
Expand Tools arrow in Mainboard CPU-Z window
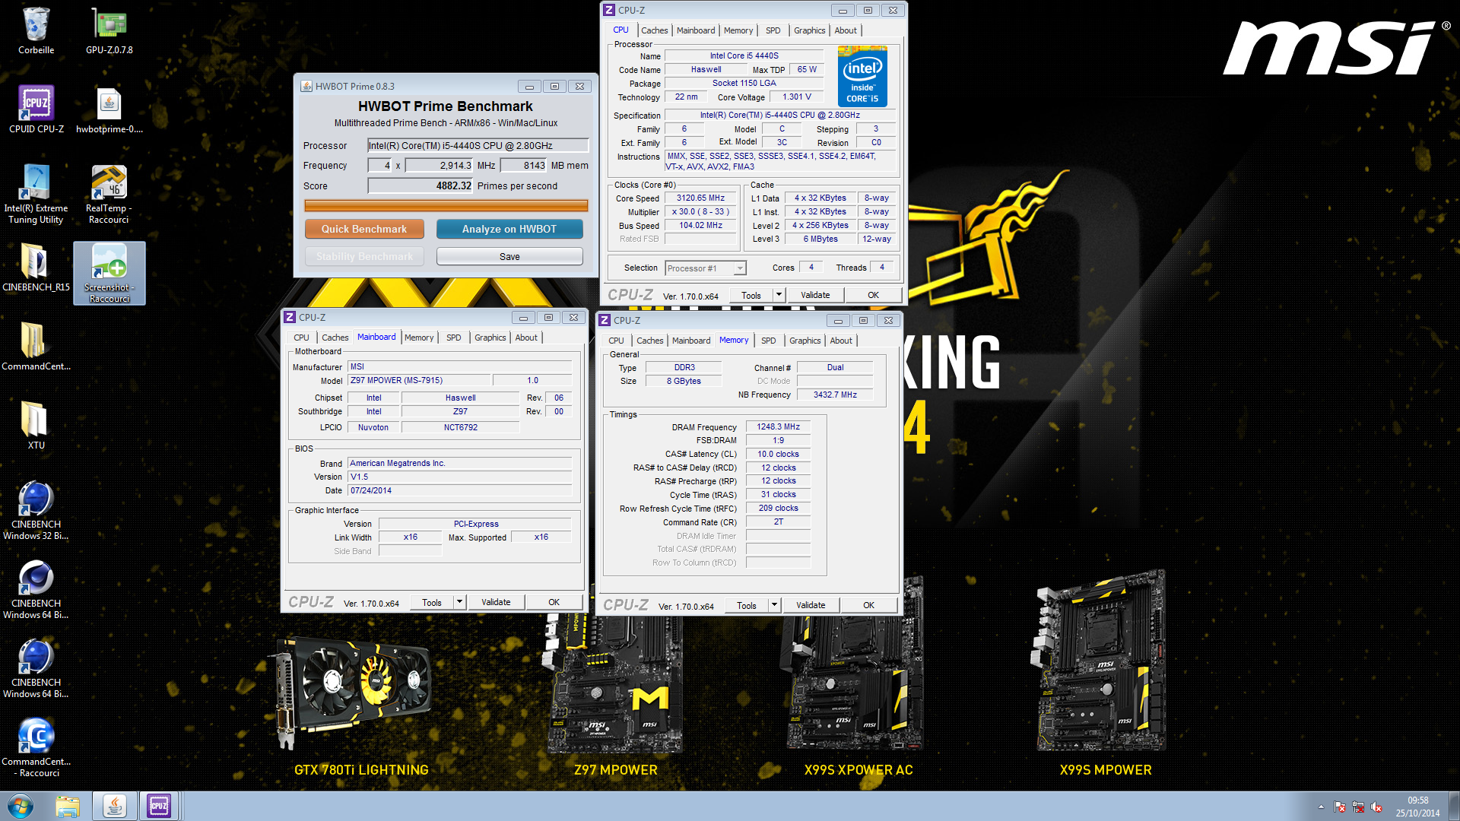459,602
